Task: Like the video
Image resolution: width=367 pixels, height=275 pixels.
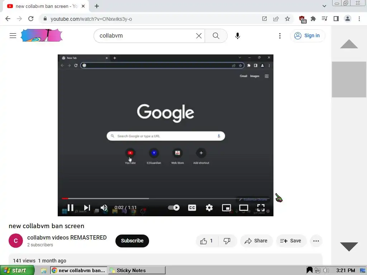Action: coord(207,241)
